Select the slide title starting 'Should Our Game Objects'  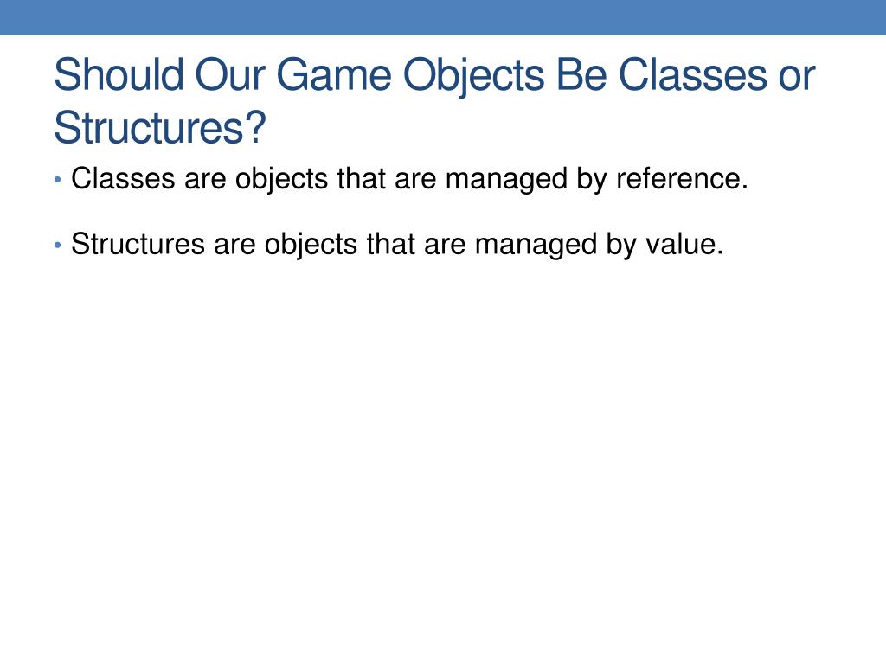(434, 101)
